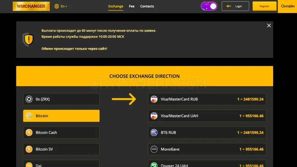Toggle the dark/light theme switch
The width and height of the screenshot is (297, 167).
click(x=209, y=6)
